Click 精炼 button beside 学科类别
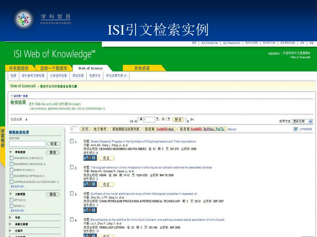The image size is (317, 237). (x=53, y=152)
